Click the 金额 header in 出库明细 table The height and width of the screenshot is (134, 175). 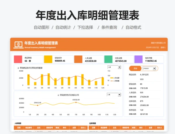click(150, 128)
